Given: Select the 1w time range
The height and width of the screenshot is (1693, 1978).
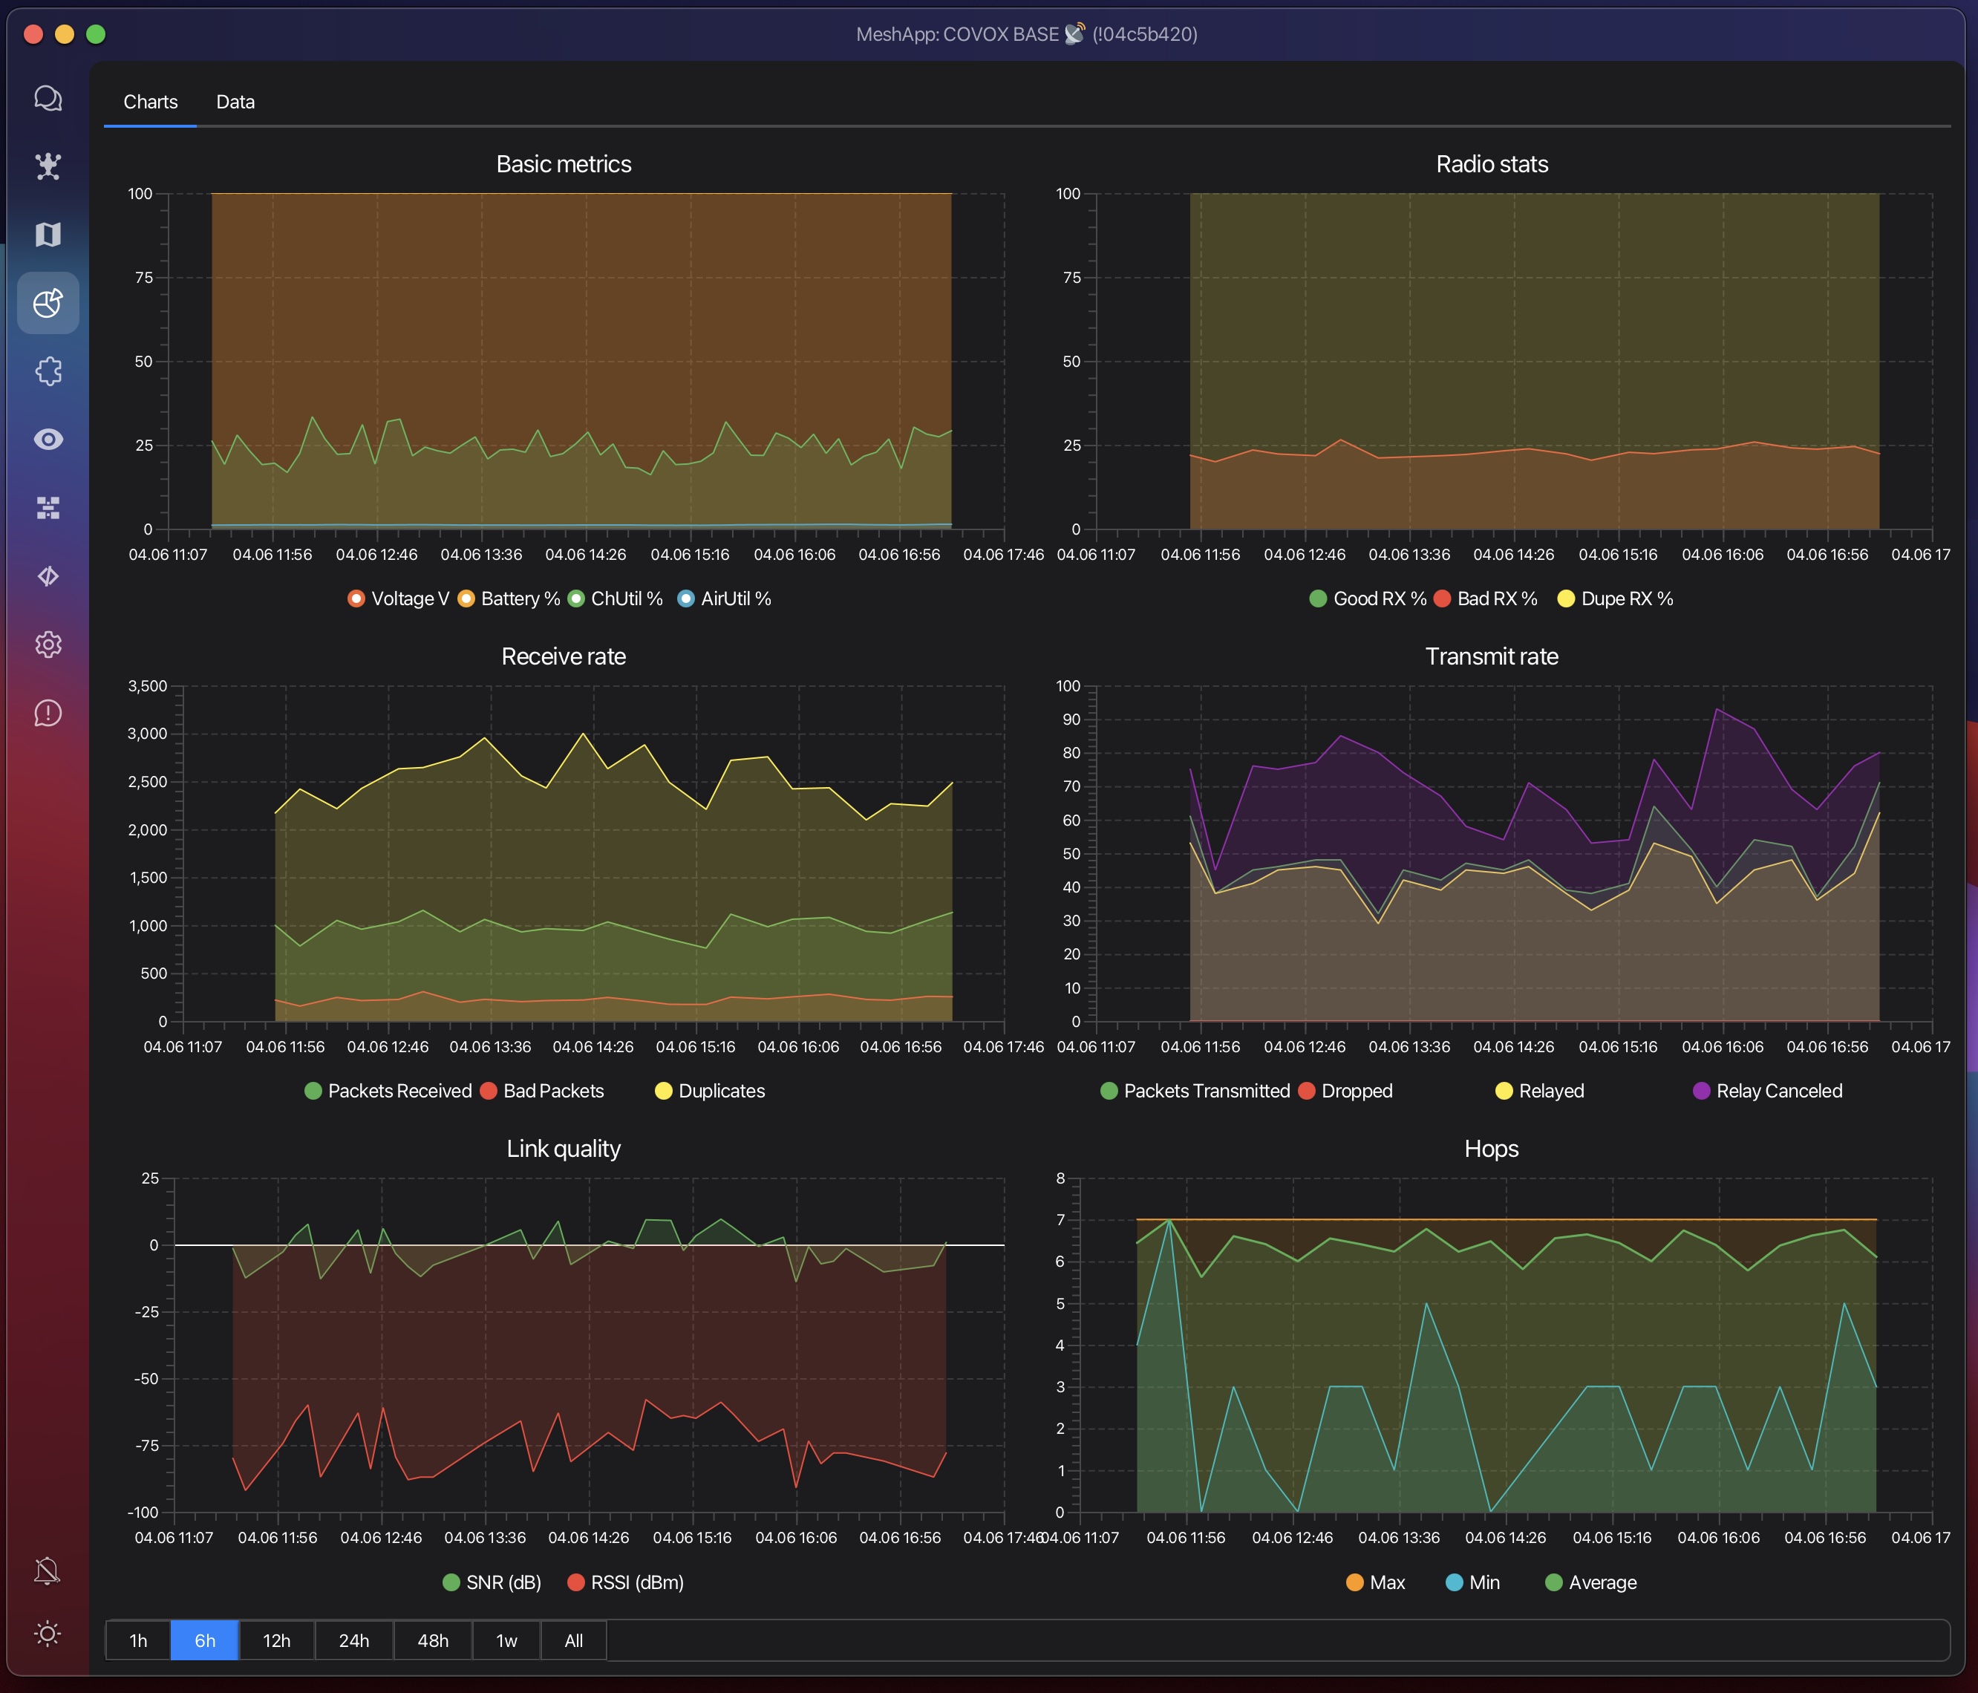Looking at the screenshot, I should [x=506, y=1640].
